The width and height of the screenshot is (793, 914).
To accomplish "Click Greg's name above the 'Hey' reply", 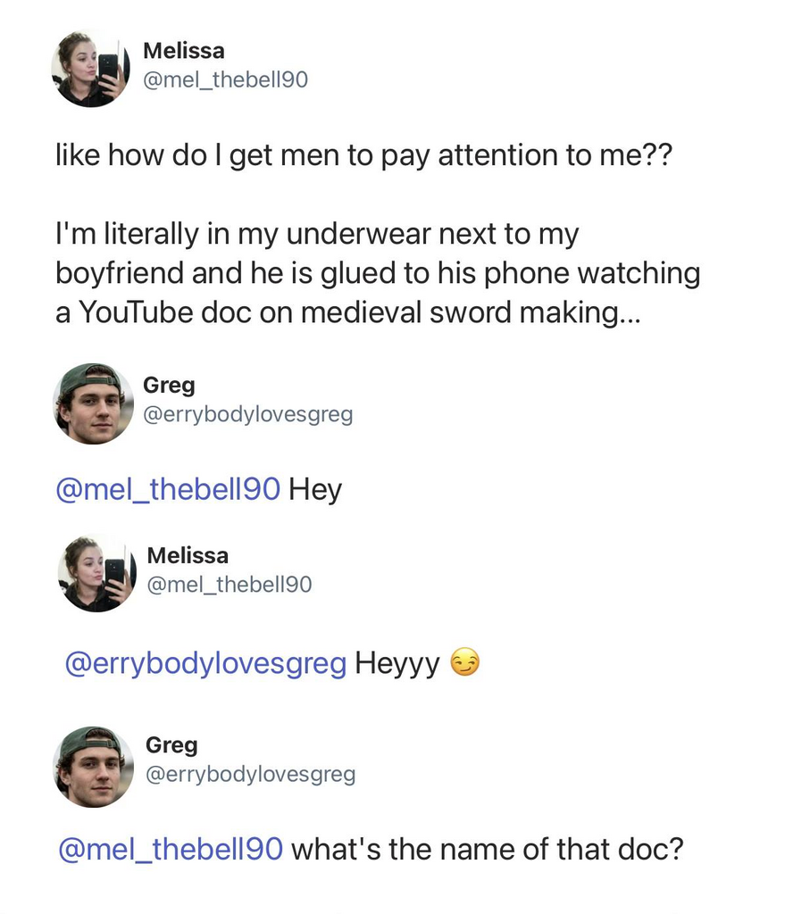I will (169, 386).
